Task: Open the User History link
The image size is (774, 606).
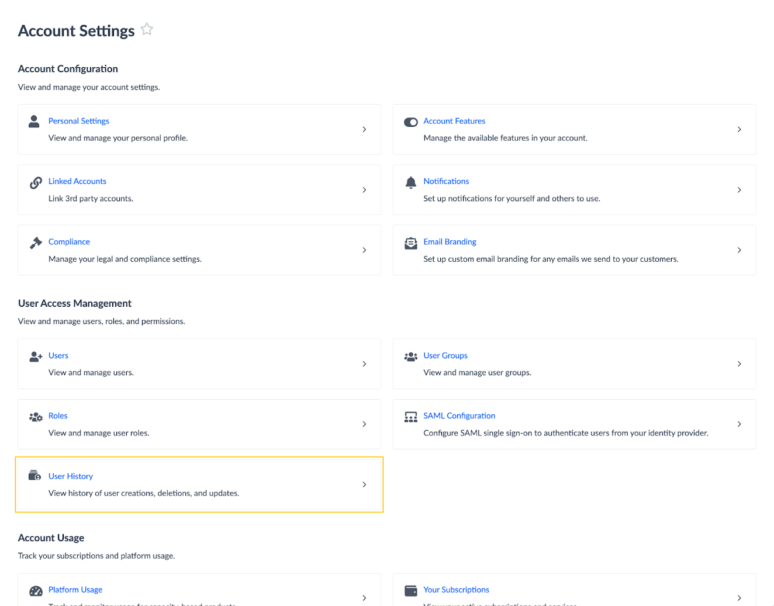Action: pyautogui.click(x=71, y=476)
